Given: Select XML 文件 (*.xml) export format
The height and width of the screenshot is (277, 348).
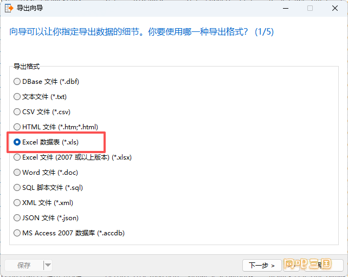Looking at the screenshot, I should (43, 203).
